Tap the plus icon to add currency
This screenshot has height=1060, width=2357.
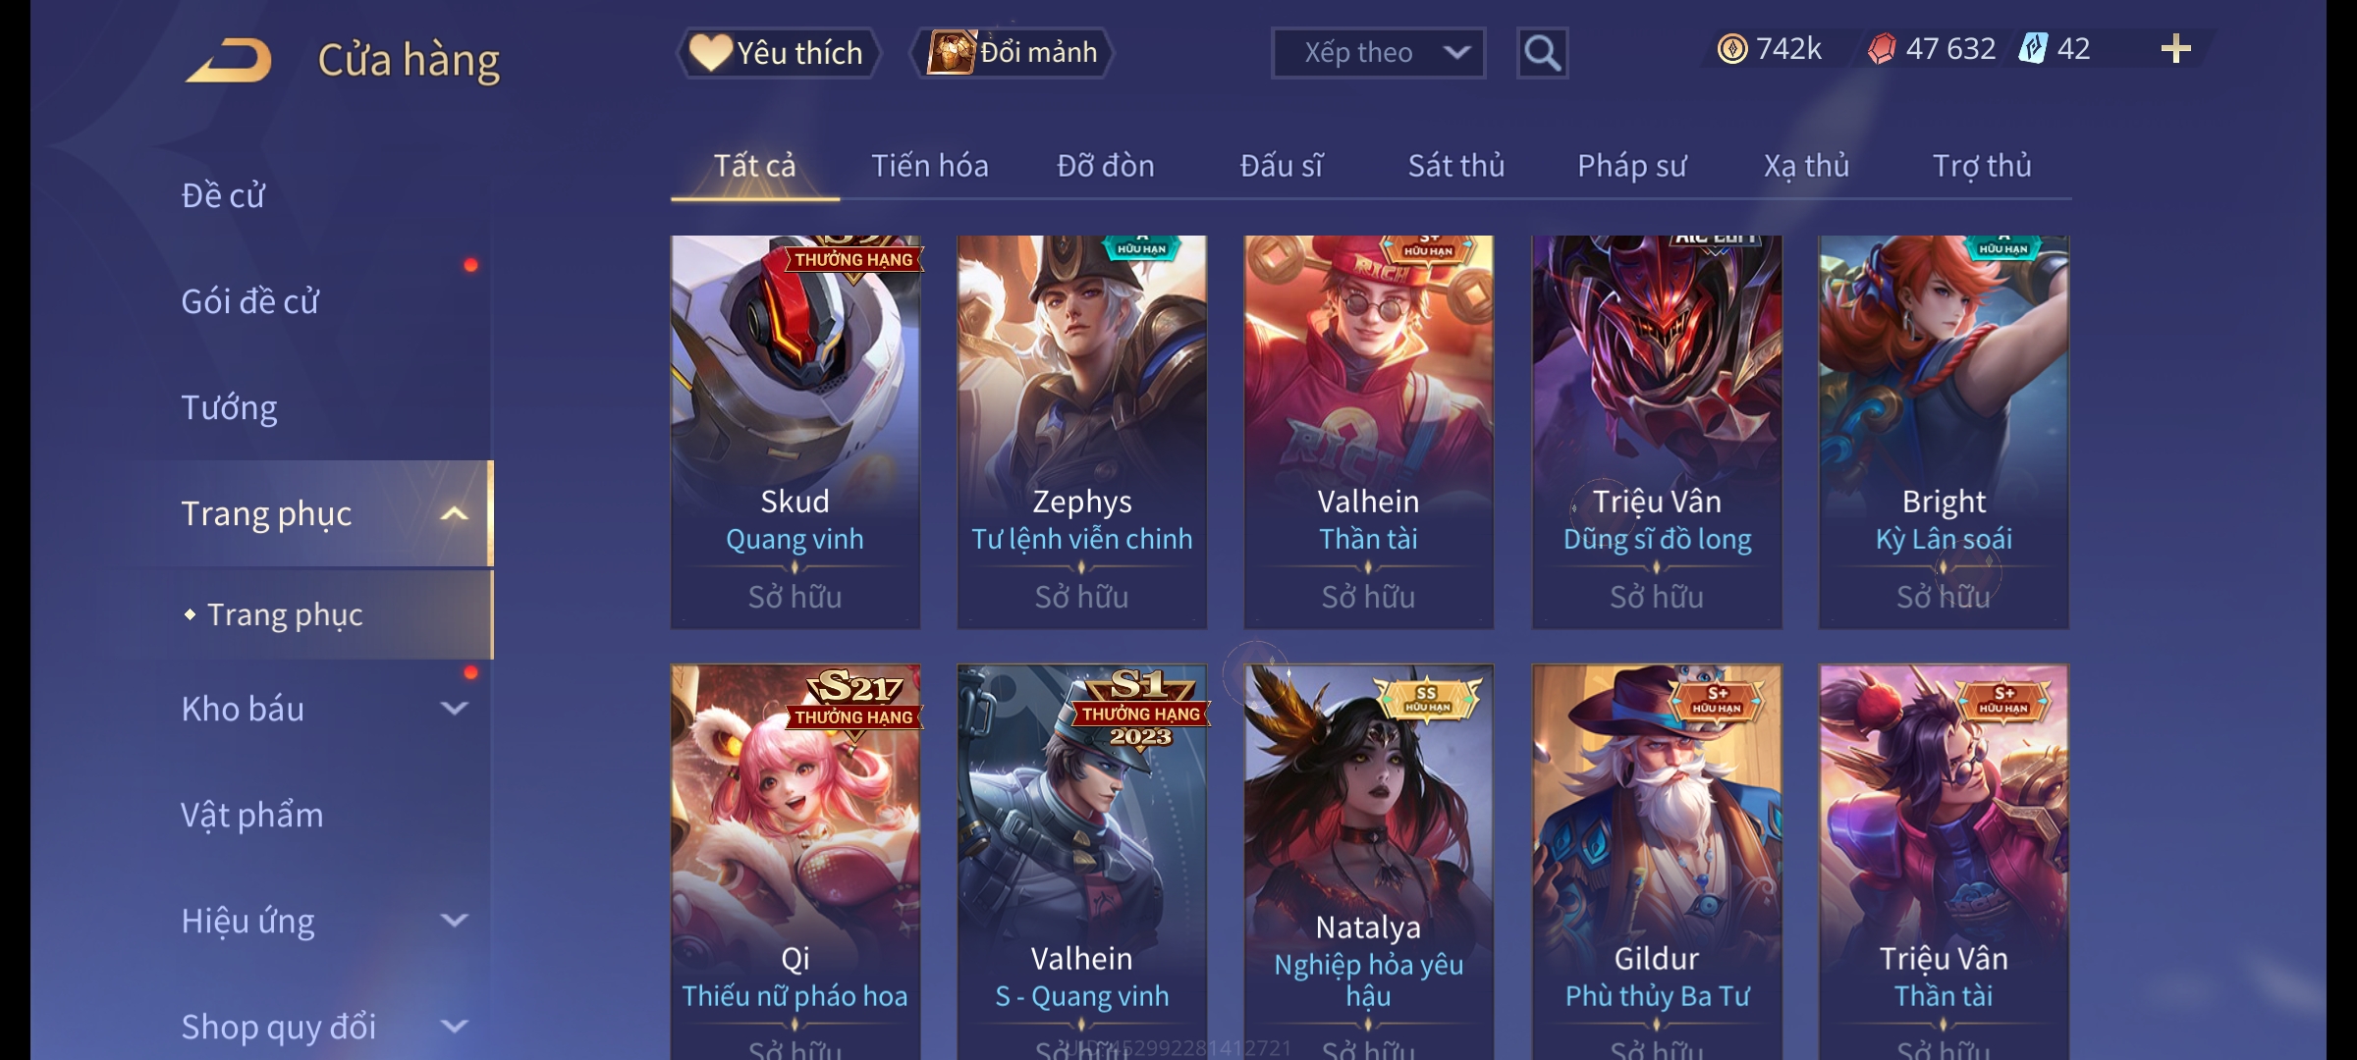coord(2176,49)
